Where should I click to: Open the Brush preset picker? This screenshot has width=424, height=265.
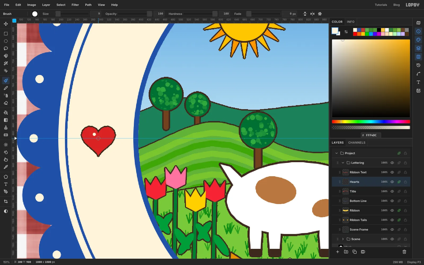click(x=35, y=14)
